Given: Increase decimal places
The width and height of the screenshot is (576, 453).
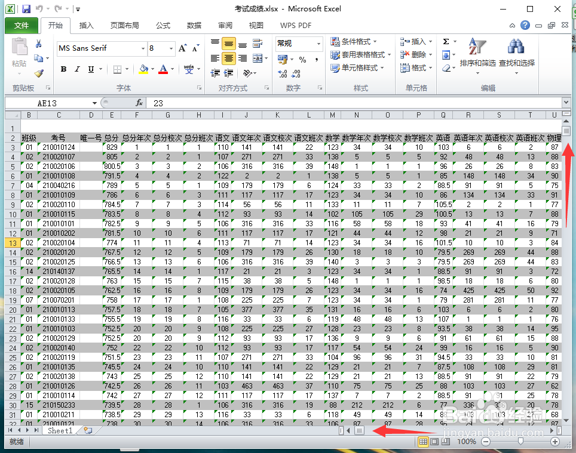Looking at the screenshot, I should 283,74.
